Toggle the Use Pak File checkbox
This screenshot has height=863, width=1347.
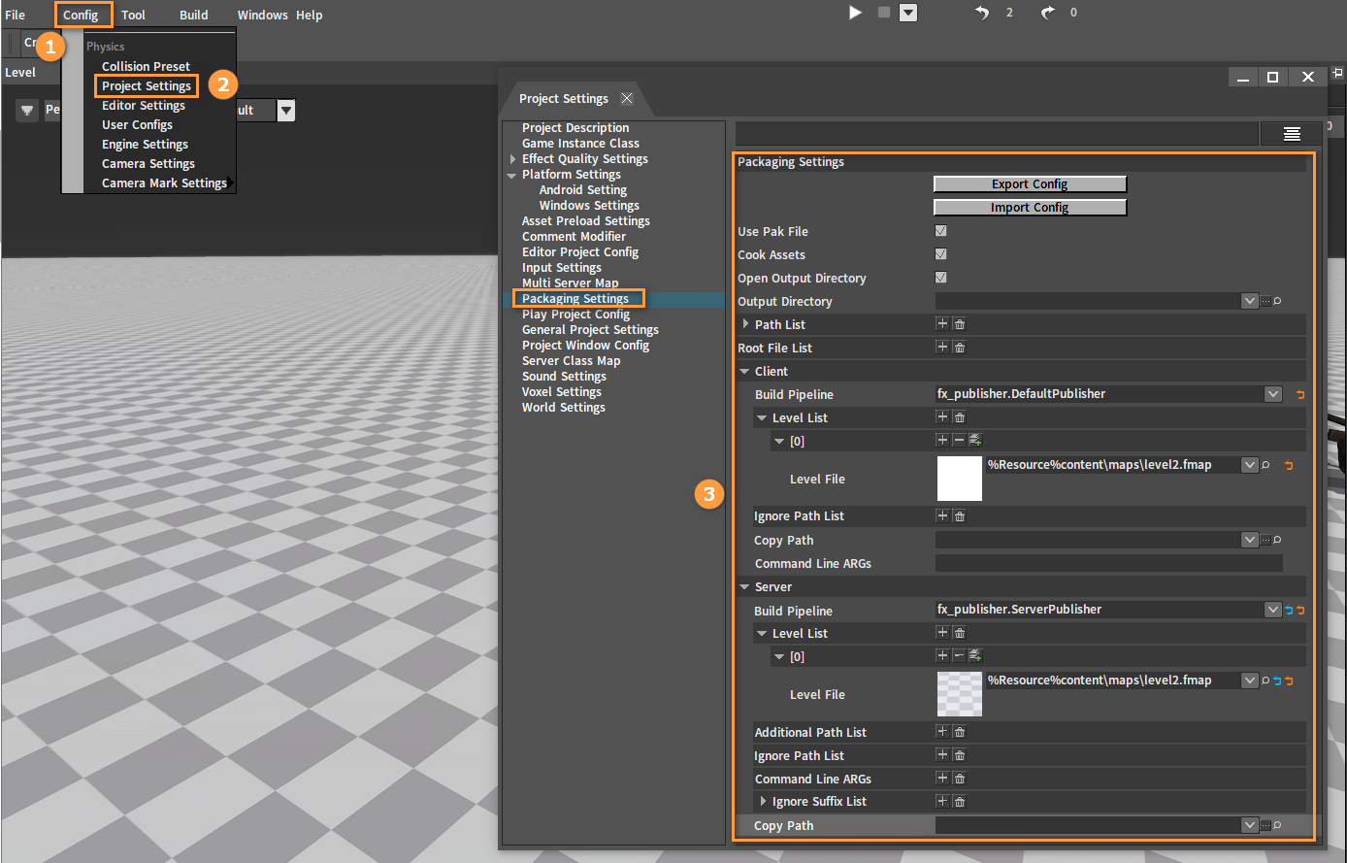pos(940,231)
